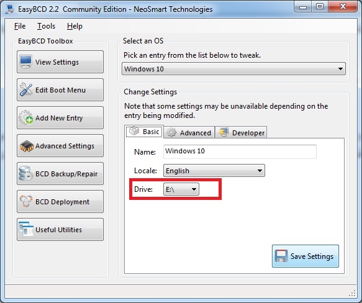Click the 'Name:' label
Screen dimensions: 362x303
[x=145, y=152]
